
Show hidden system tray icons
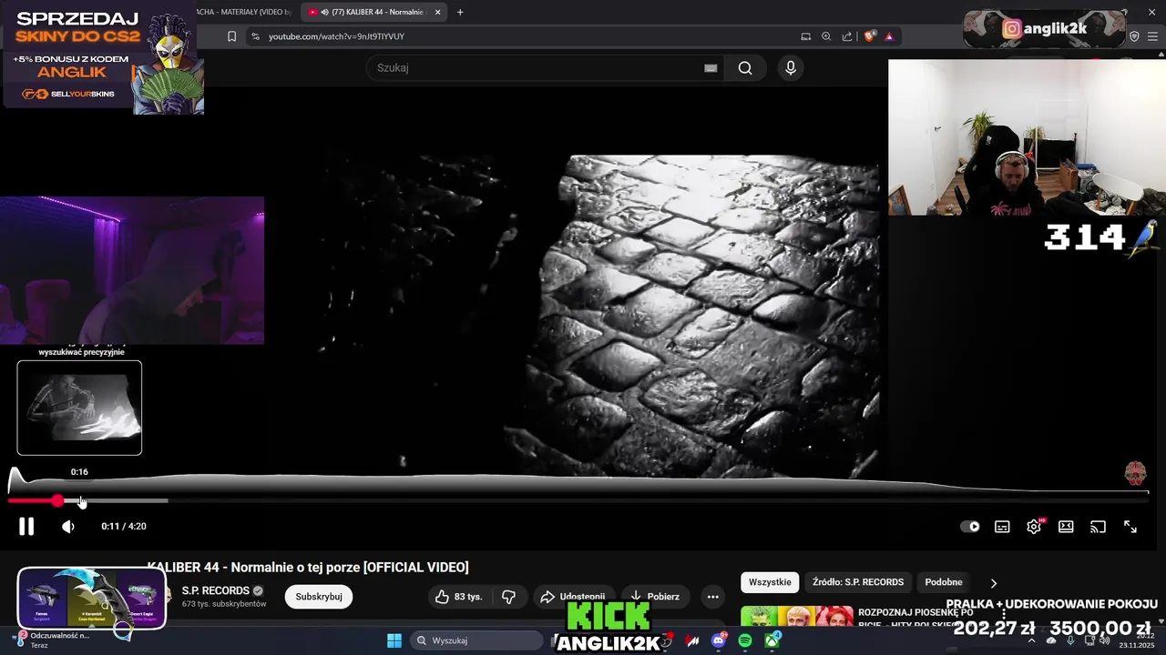[x=1032, y=640]
